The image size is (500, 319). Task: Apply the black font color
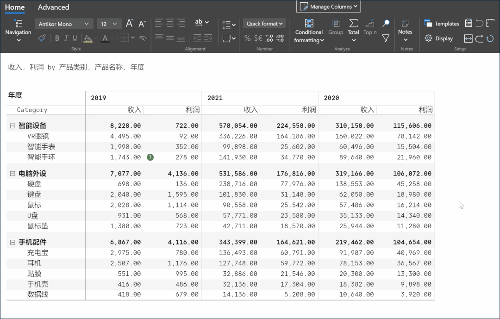tap(105, 38)
